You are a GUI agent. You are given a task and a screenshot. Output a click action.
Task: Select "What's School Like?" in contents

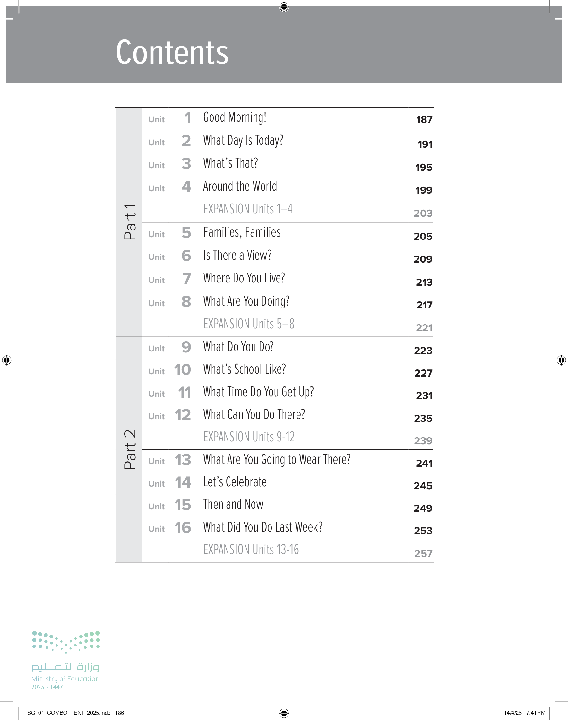point(245,369)
